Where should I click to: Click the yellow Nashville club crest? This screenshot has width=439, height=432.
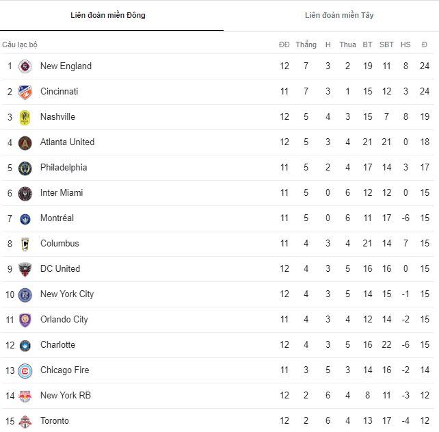point(25,117)
